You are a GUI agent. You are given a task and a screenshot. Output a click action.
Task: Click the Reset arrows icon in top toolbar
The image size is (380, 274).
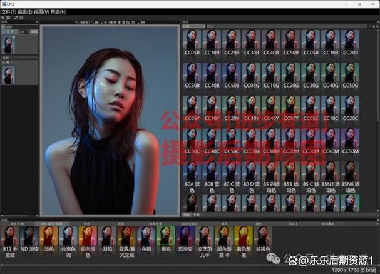(16, 18)
